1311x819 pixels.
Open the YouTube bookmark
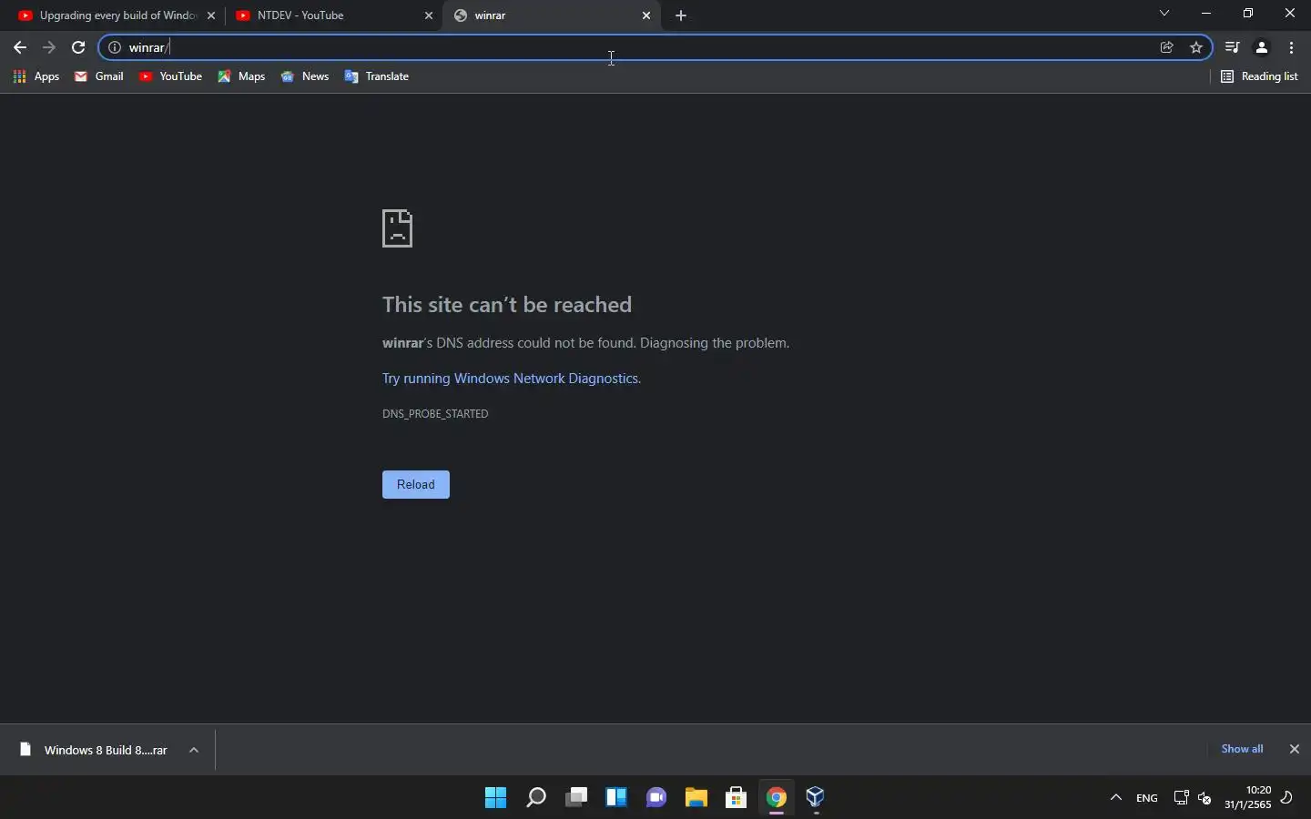[170, 77]
